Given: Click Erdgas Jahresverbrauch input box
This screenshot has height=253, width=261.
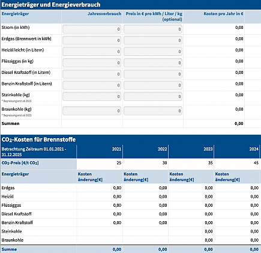Looking at the screenshot, I should pyautogui.click(x=92, y=40).
